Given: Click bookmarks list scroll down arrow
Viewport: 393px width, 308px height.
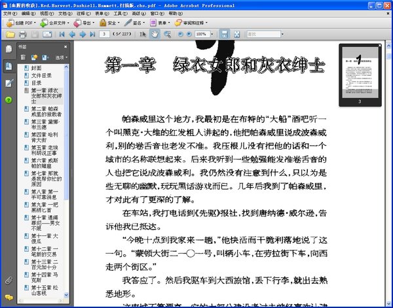Looking at the screenshot, I should [x=66, y=295].
